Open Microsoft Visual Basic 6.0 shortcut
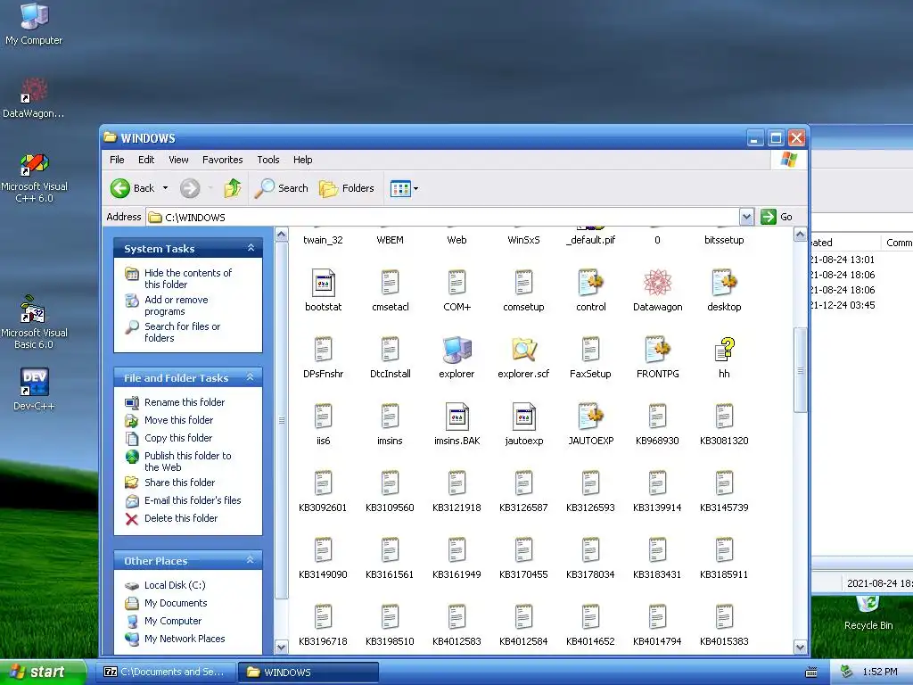Image resolution: width=913 pixels, height=685 pixels. point(34,323)
